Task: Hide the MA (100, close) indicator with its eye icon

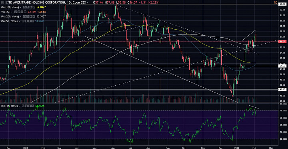Action: [x=24, y=7]
